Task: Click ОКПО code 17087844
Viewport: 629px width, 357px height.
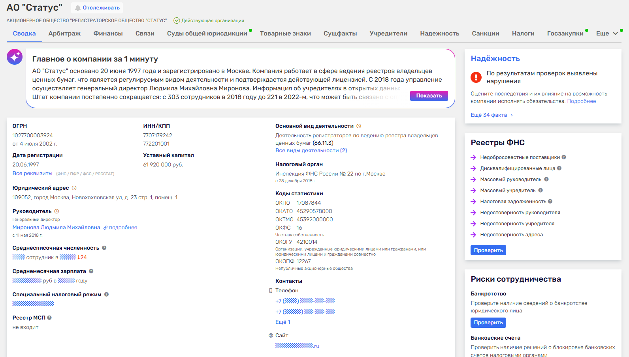Action: tap(309, 203)
